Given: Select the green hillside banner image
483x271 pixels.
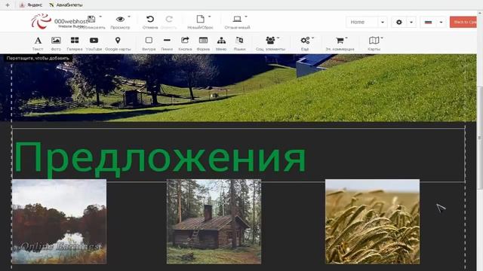Looking at the screenshot, I should pyautogui.click(x=238, y=87).
